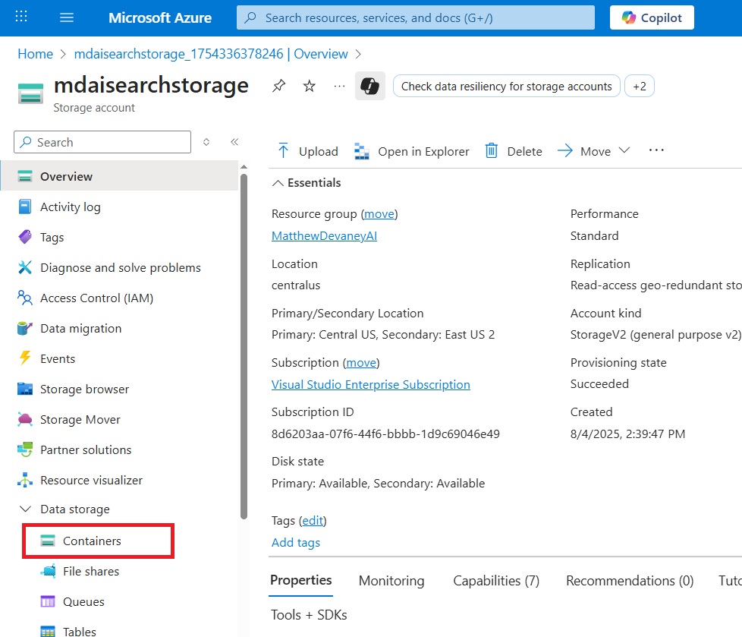
Task: Collapse the Data storage section
Action: (x=25, y=509)
